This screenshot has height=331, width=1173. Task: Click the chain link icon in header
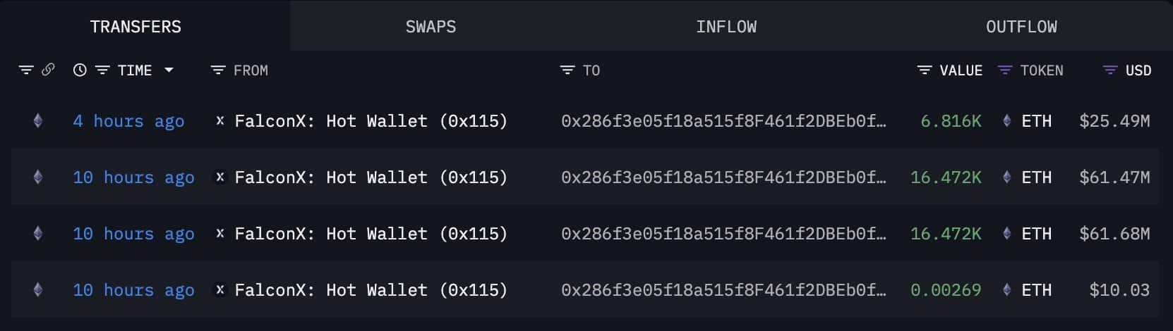[x=48, y=70]
